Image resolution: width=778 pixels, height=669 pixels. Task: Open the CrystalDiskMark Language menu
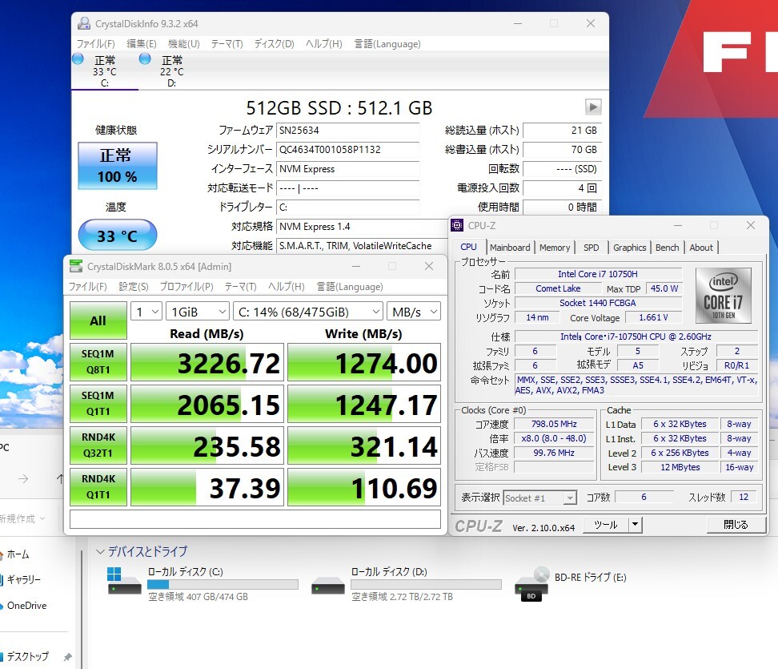coord(350,287)
